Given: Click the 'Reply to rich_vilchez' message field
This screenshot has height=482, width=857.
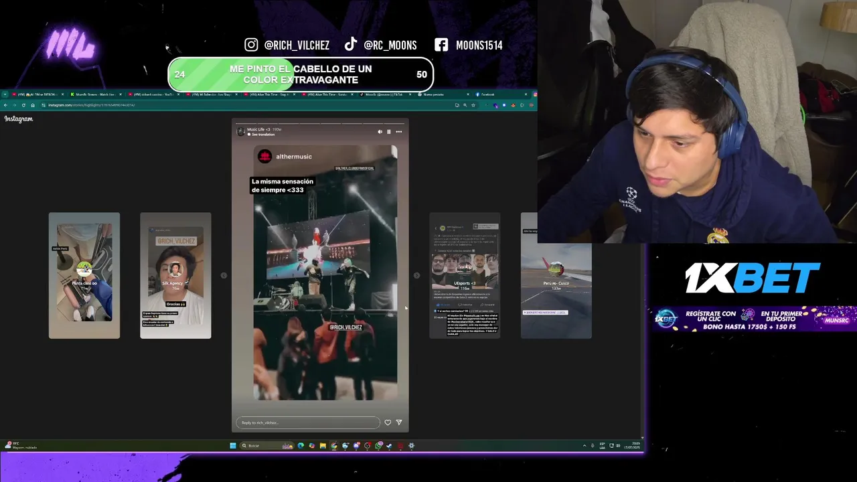Looking at the screenshot, I should tap(308, 422).
